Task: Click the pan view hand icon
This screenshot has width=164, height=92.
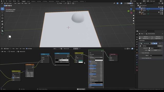Action: [x=134, y=18]
